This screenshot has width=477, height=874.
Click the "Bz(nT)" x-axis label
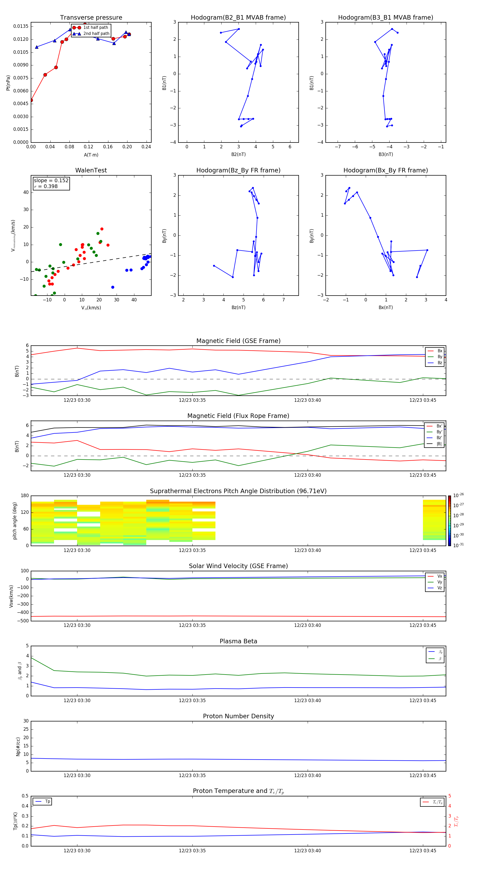pos(238,307)
